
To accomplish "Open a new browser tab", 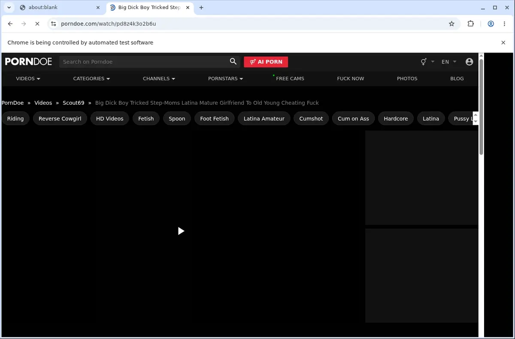I will point(201,7).
